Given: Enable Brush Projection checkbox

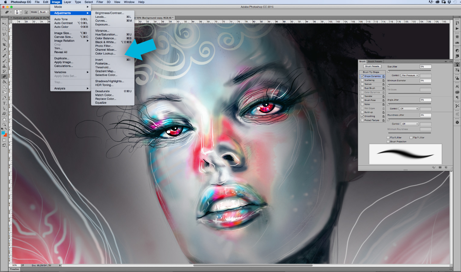Looking at the screenshot, I should point(388,141).
